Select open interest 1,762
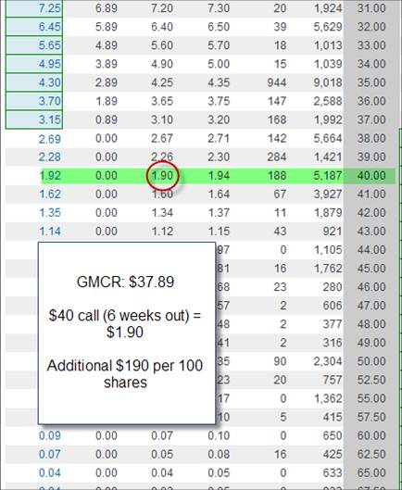Viewport: 402px width, 490px height. pos(328,269)
